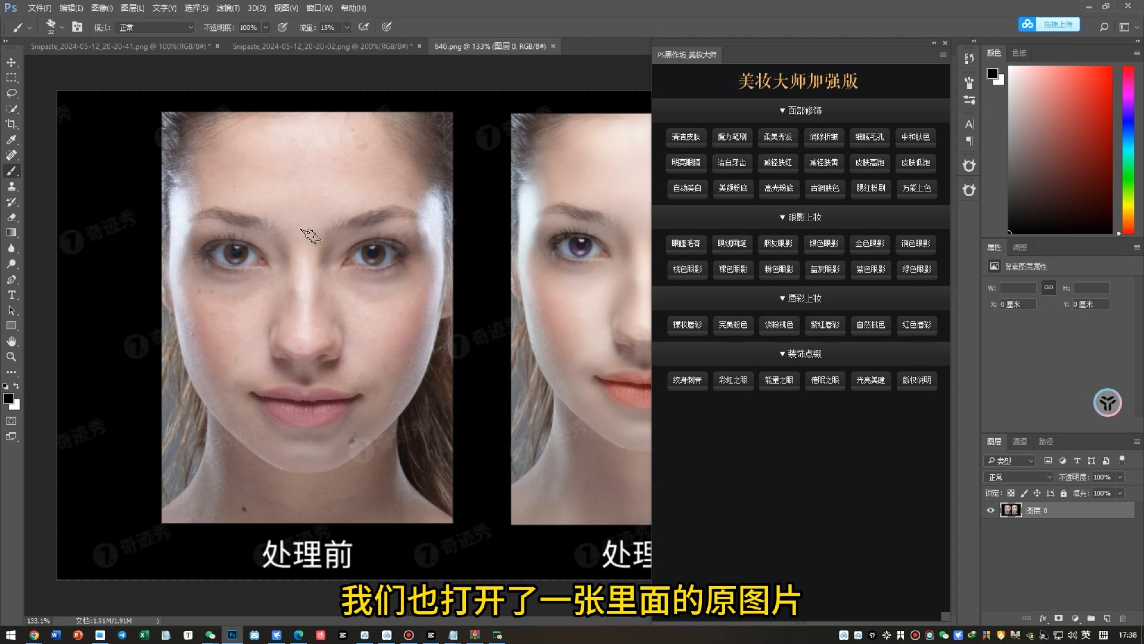This screenshot has width=1144, height=644.
Task: Click the 图层 0 layer thumbnail
Action: (x=1011, y=510)
